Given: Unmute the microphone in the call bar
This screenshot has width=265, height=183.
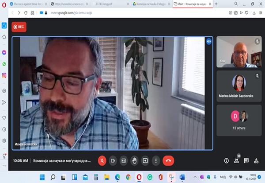Looking at the screenshot, I should pos(102,160).
